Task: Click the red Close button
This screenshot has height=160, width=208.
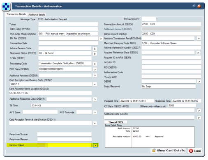Action: click(195, 151)
